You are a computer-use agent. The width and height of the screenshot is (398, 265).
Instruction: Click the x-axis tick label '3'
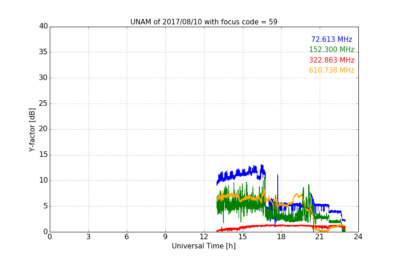[88, 237]
